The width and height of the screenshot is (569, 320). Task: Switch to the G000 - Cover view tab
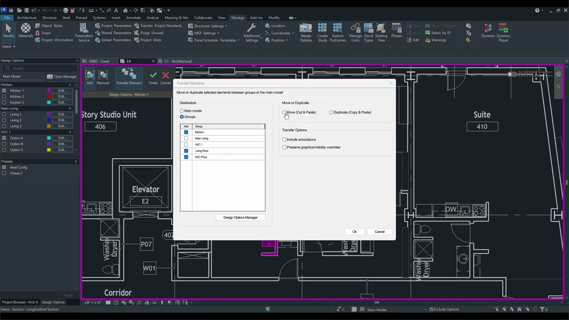[99, 61]
